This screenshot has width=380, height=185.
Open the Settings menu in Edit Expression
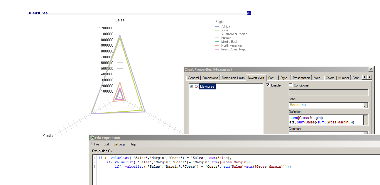(119, 144)
